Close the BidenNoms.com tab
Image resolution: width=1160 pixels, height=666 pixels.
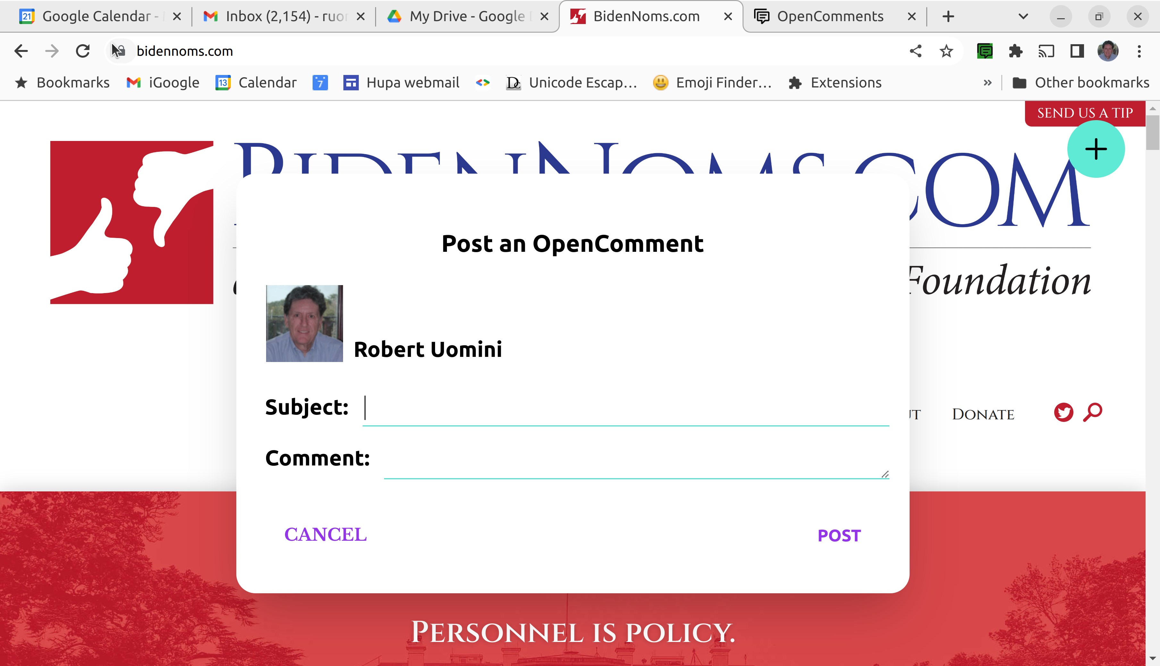(x=728, y=16)
